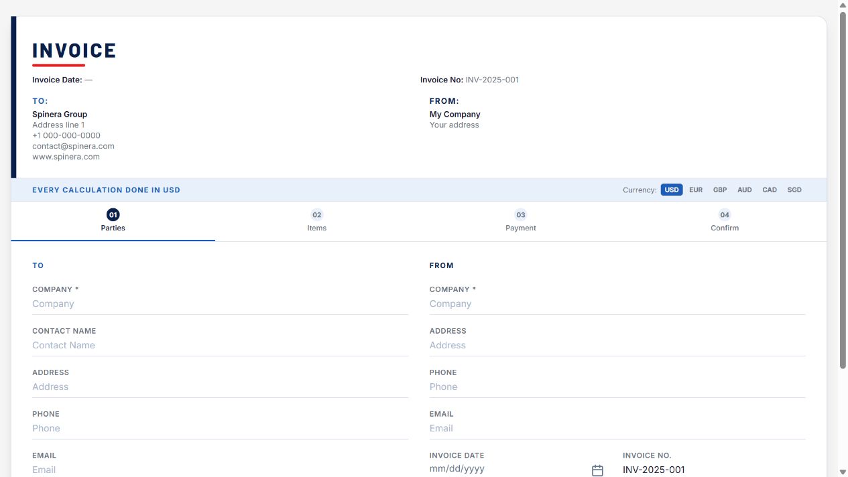Switch currency to CAD
The width and height of the screenshot is (848, 477).
(770, 190)
